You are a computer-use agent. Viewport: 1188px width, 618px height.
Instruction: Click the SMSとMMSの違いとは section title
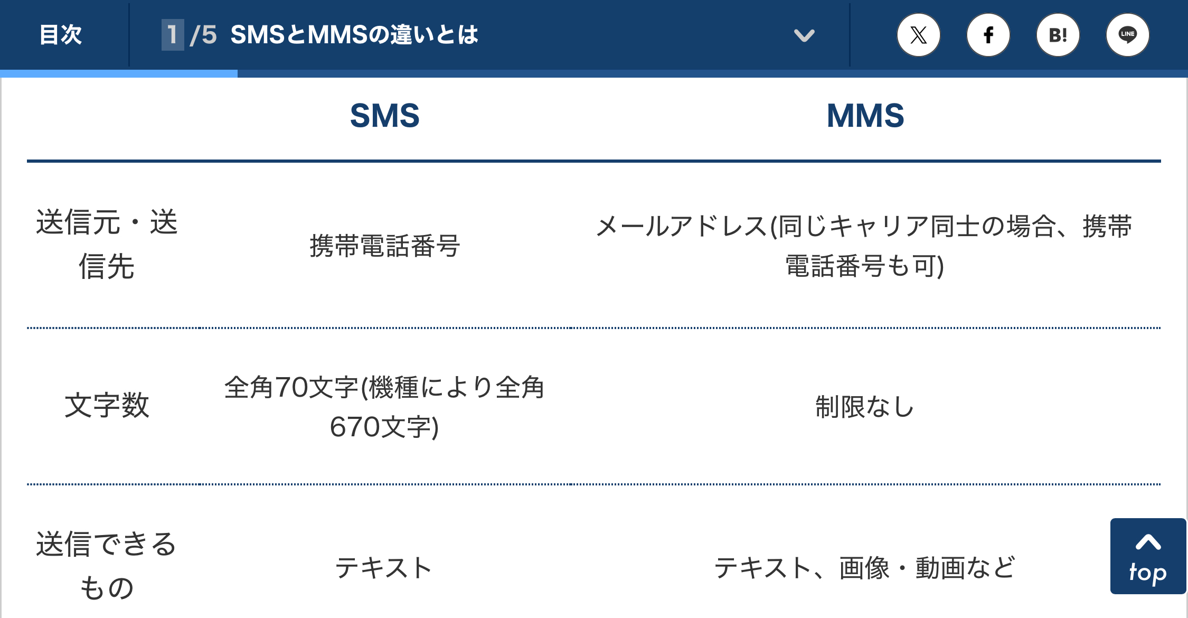tap(354, 35)
